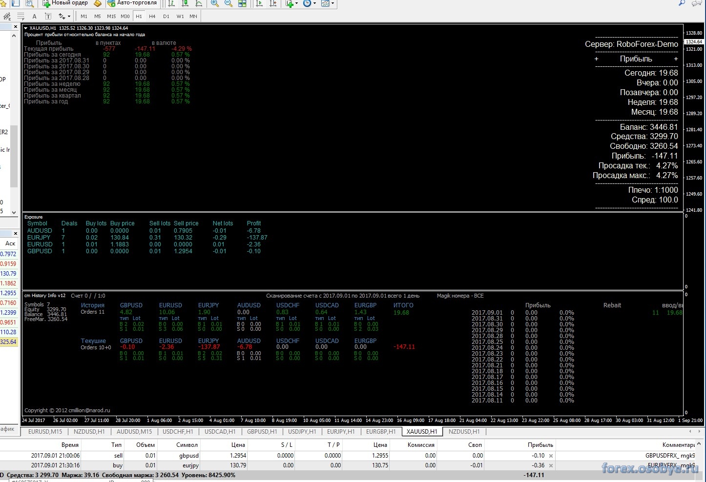706x482 pixels.
Task: Open the AUDUSD,M15 chart tab
Action: (134, 432)
